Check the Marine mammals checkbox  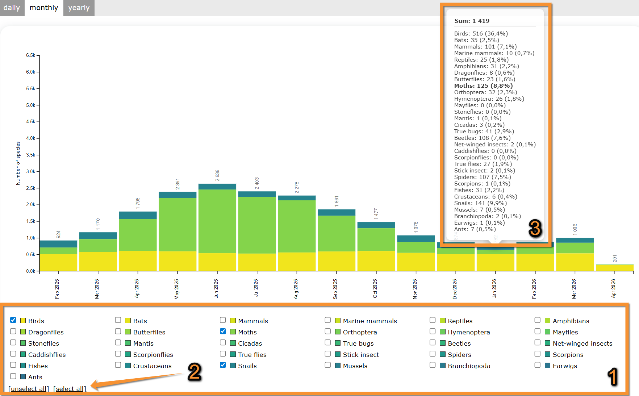(x=328, y=320)
